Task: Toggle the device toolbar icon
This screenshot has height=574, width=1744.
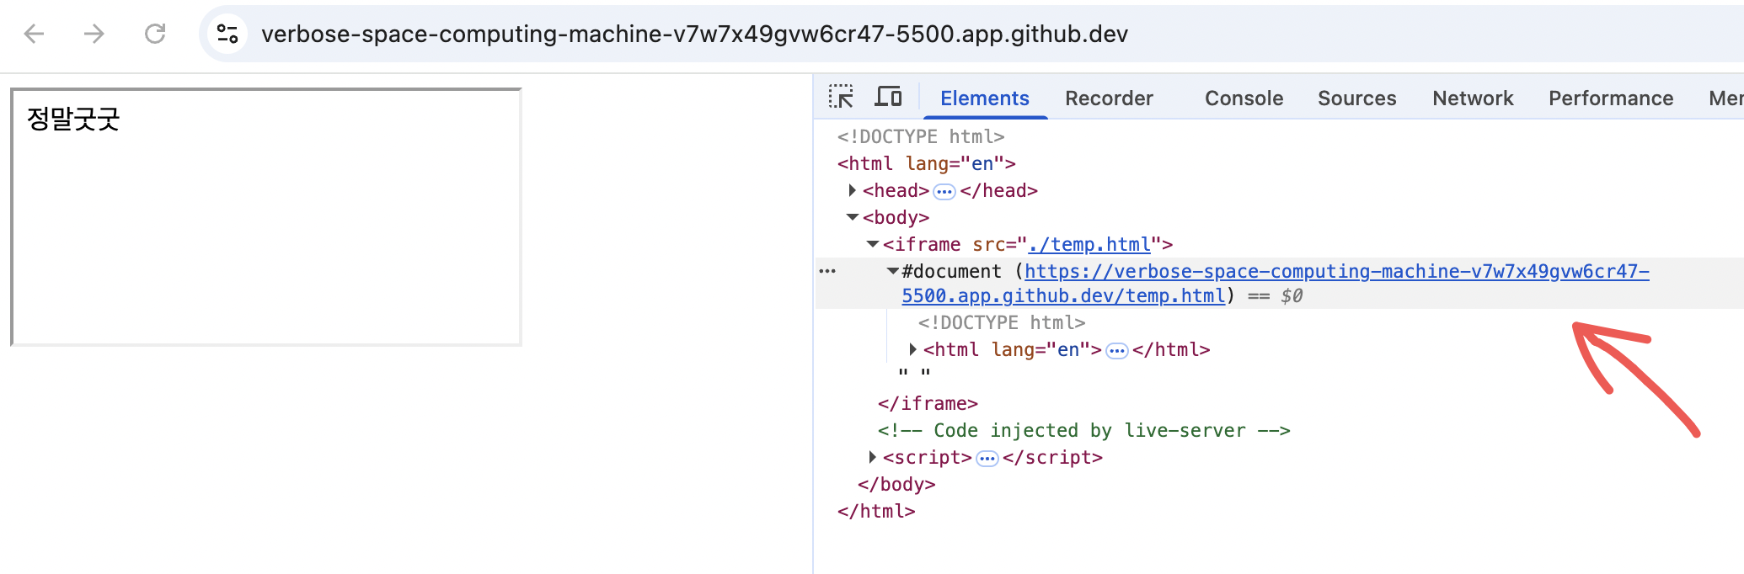Action: 888,97
